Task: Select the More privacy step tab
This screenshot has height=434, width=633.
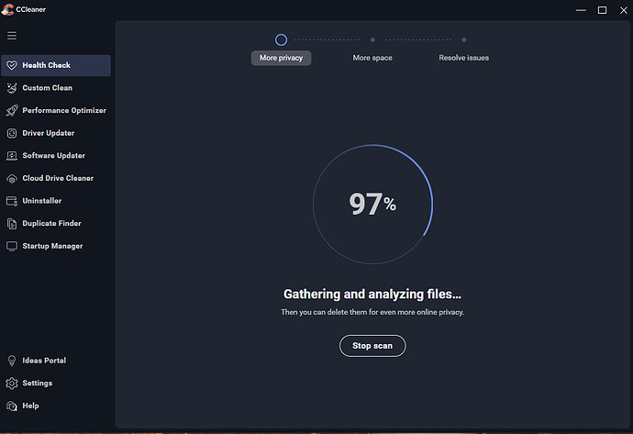Action: coord(282,58)
